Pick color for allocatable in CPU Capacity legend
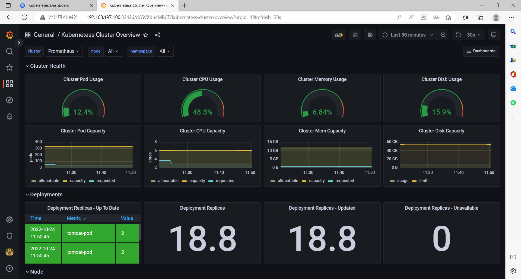This screenshot has width=521, height=279. coord(153,181)
